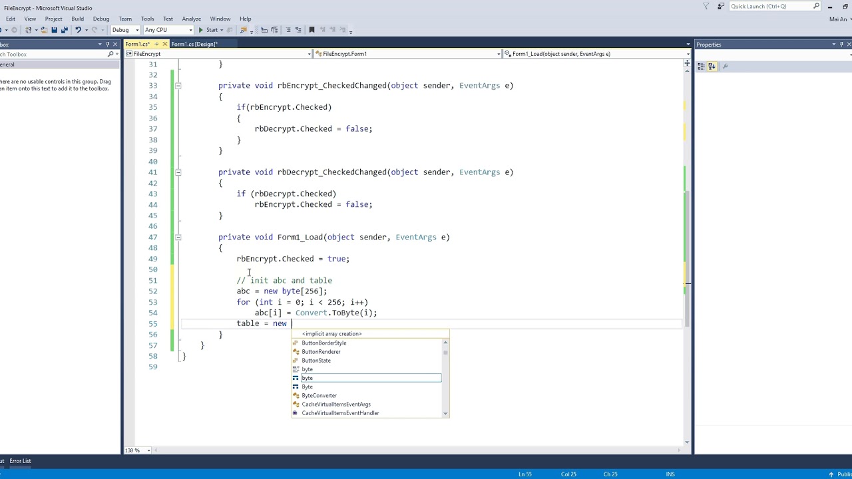Open the View menu
The height and width of the screenshot is (479, 852).
click(30, 19)
